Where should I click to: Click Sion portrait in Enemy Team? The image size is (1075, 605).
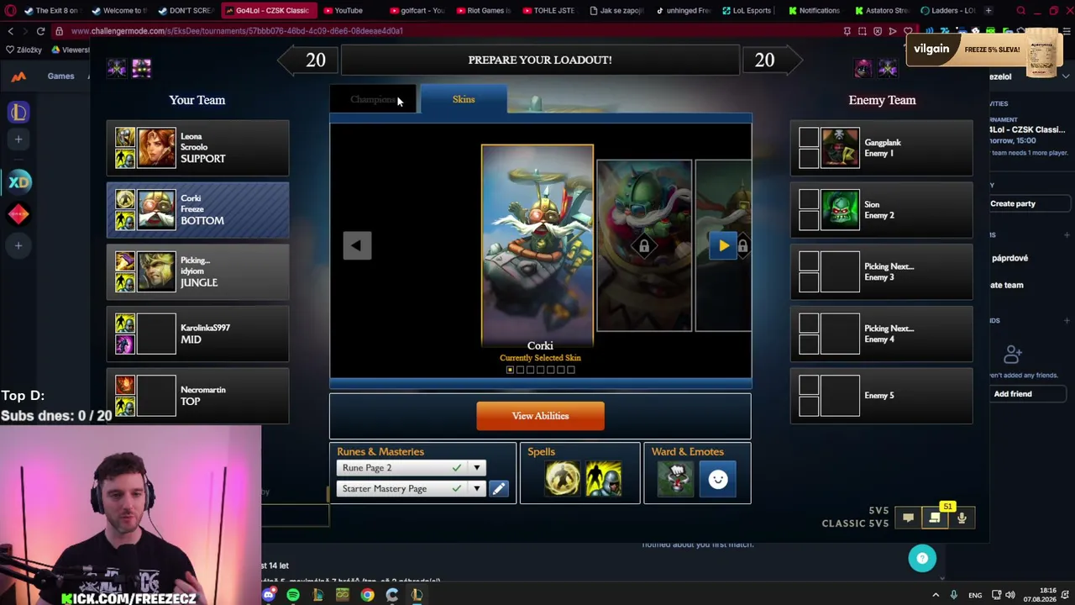tap(840, 210)
